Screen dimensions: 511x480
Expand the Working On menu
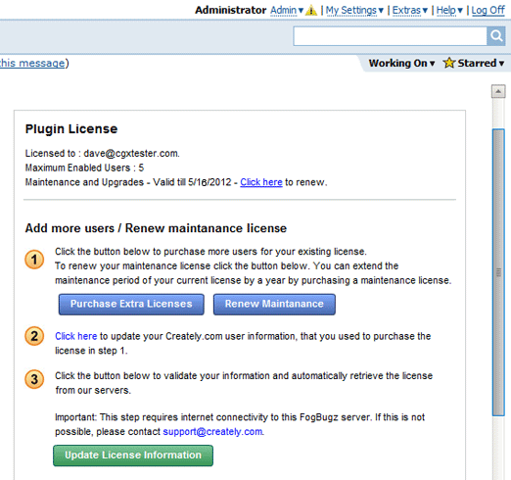click(x=401, y=63)
